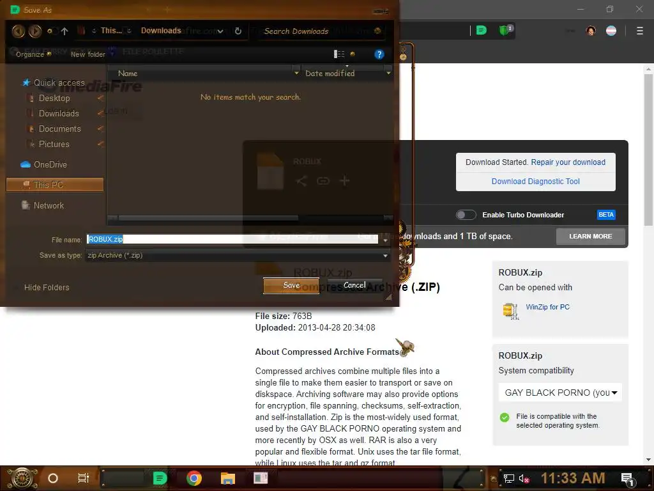
Task: Sort by Name column header
Action: pos(128,73)
